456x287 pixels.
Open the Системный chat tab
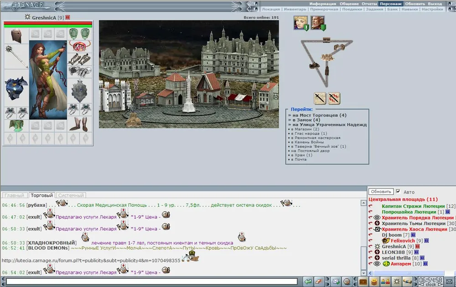71,195
